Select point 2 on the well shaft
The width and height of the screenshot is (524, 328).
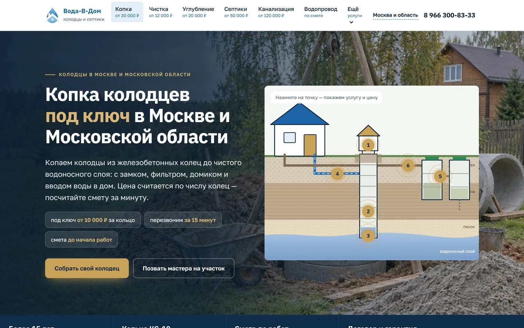coord(368,211)
